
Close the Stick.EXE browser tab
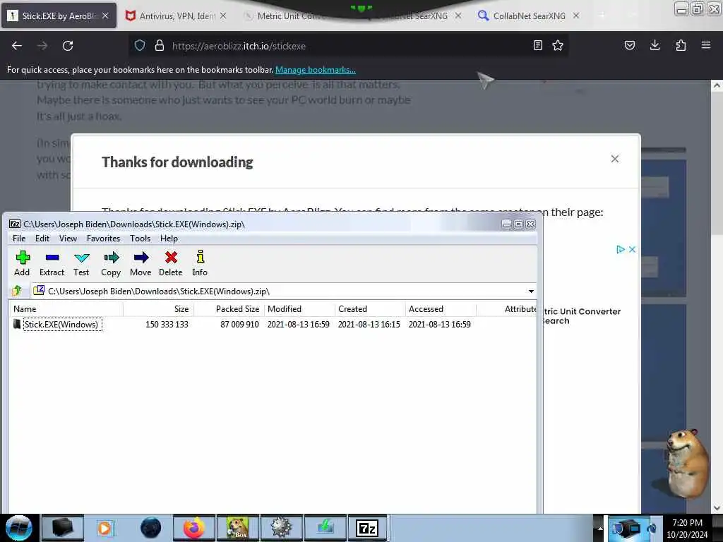[105, 16]
